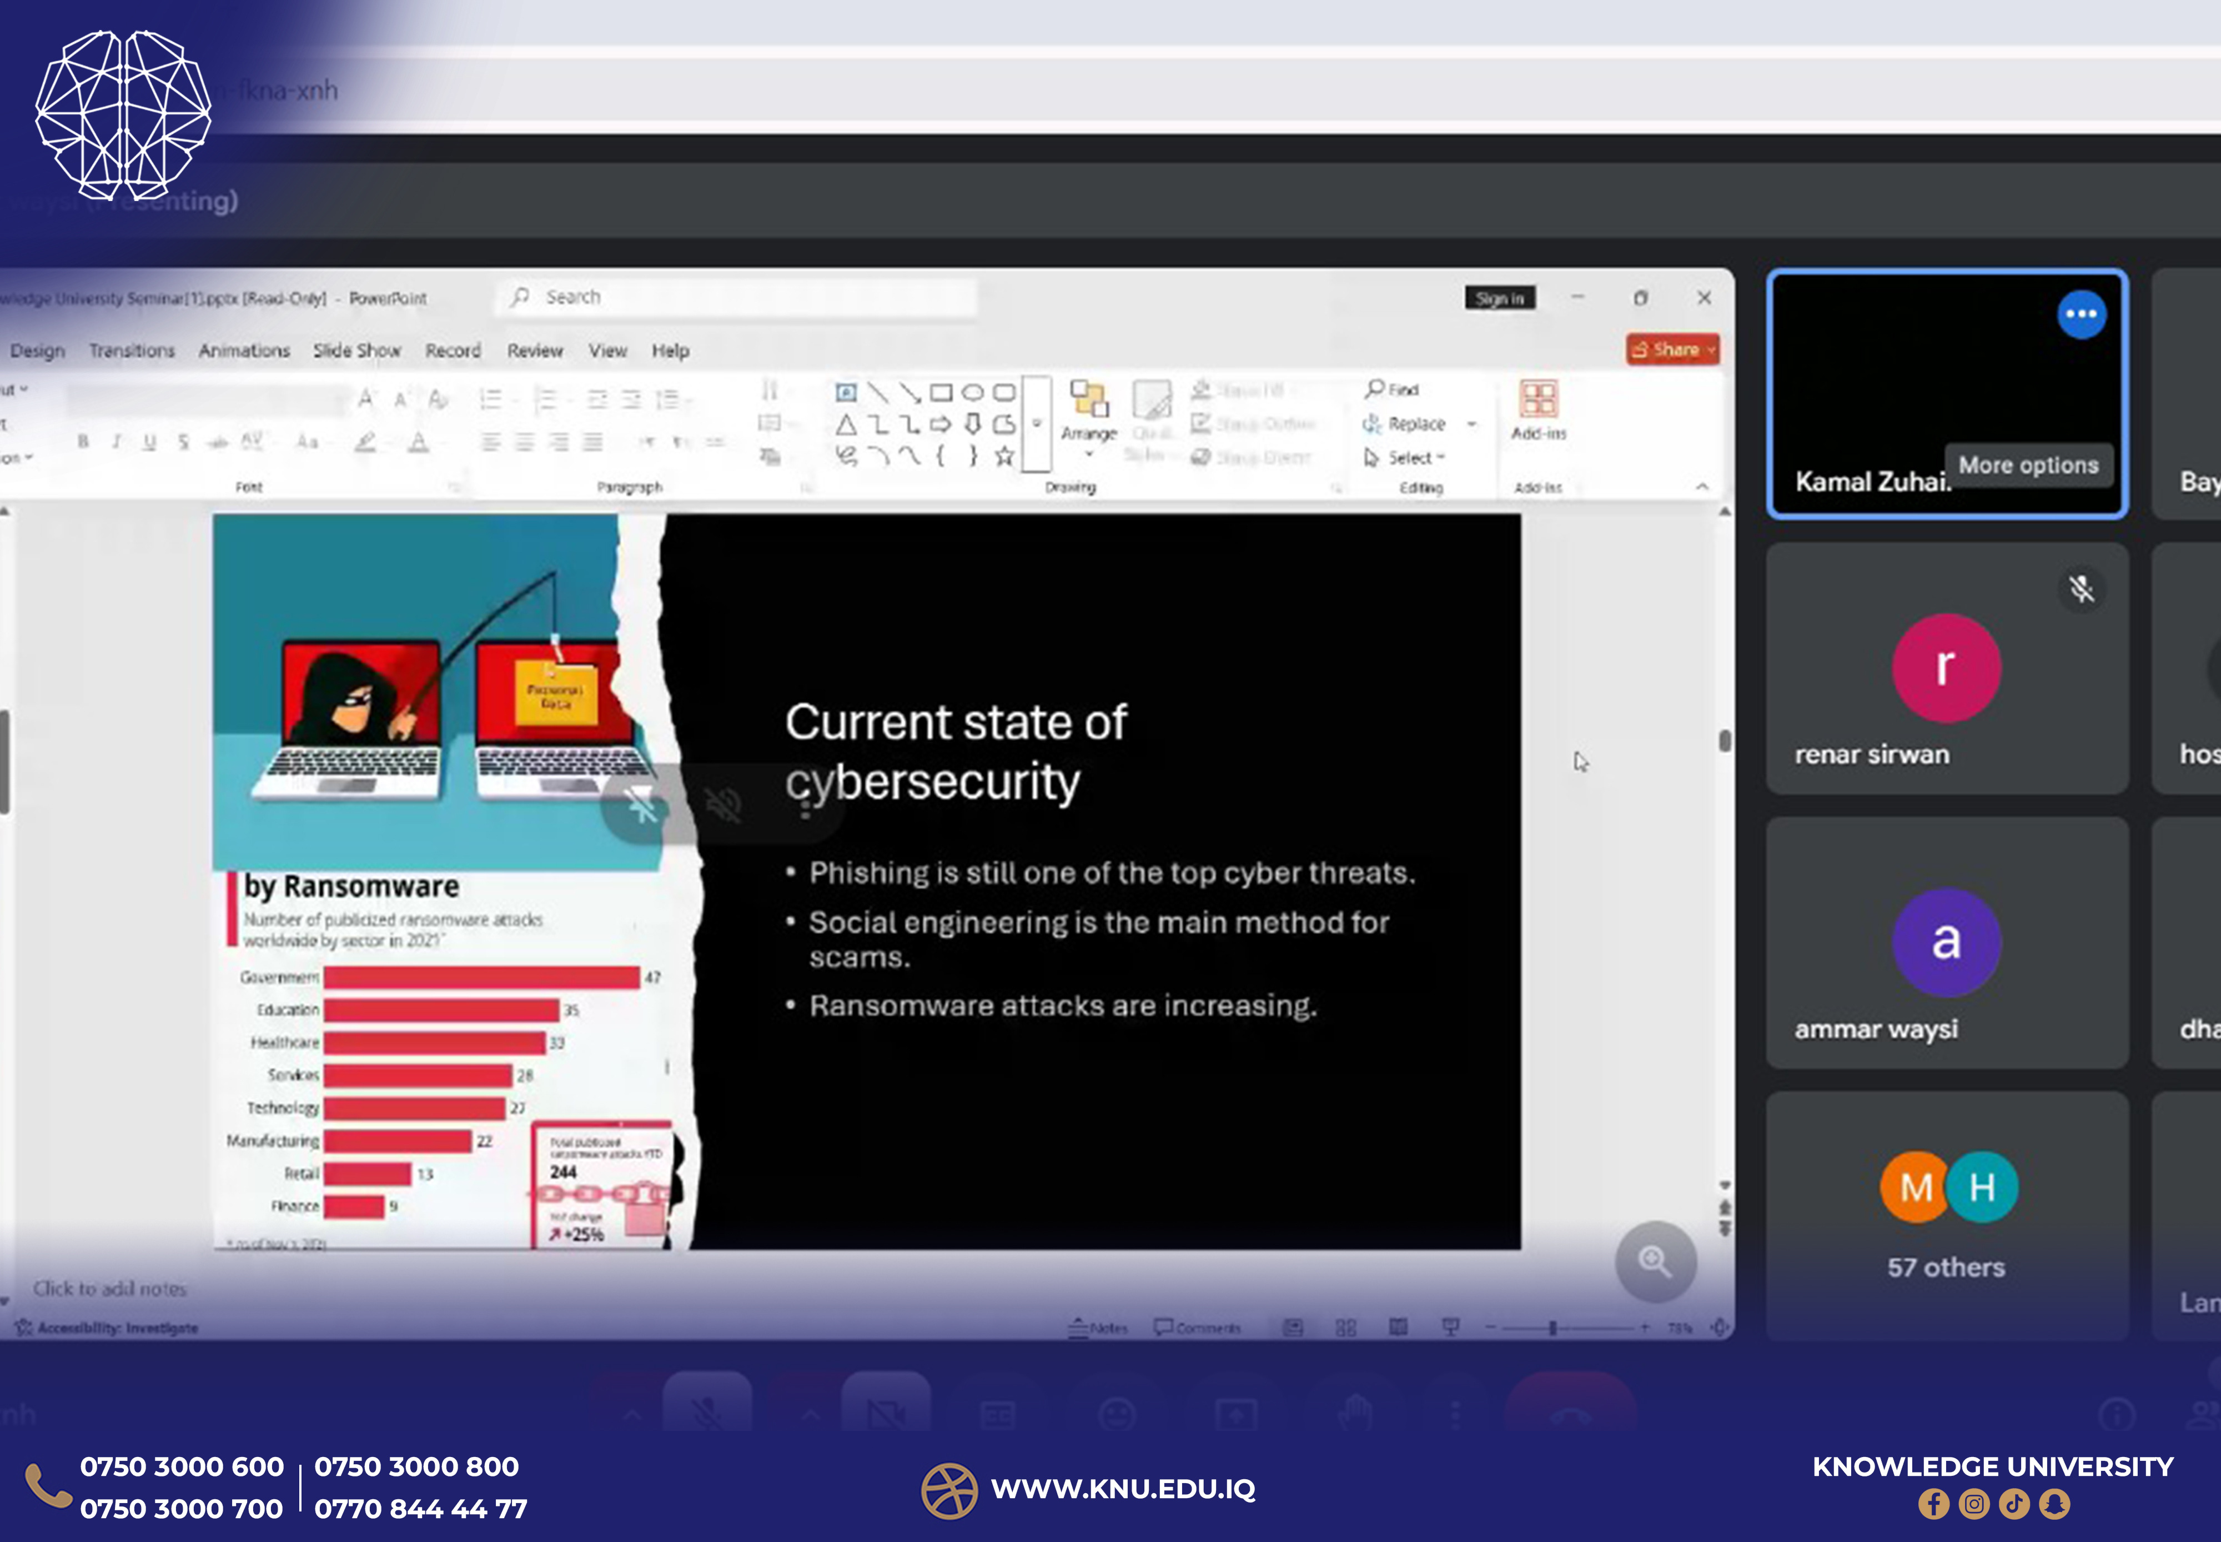Open the Transitions tab
The height and width of the screenshot is (1542, 2221).
132,351
